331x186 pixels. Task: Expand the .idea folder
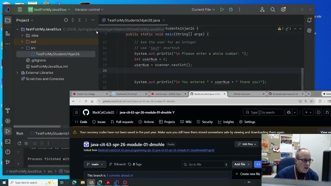tap(22, 35)
